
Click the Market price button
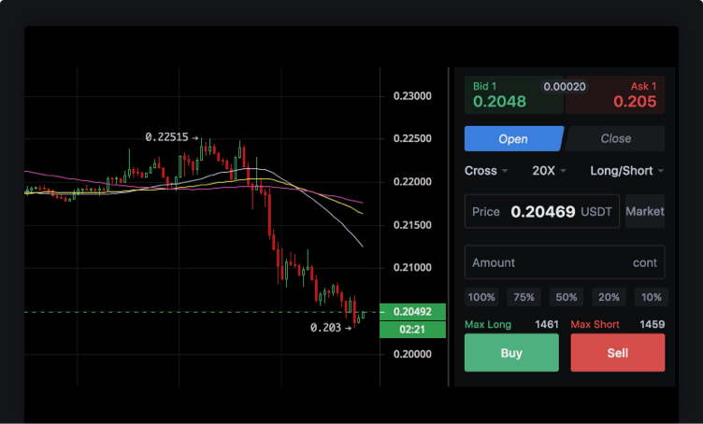pos(645,211)
